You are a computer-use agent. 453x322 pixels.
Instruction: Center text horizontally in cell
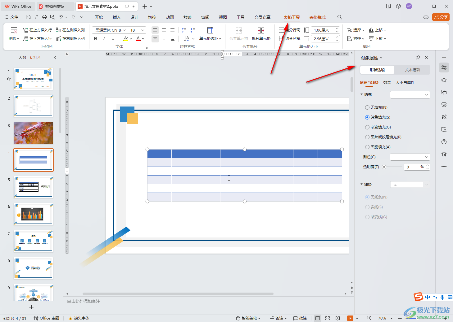pyautogui.click(x=164, y=30)
